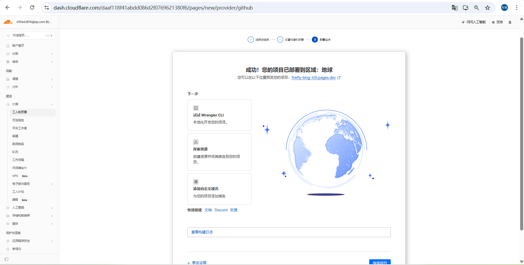Click the browser back arrow
Viewport: 524px width, 265px height.
(8, 8)
